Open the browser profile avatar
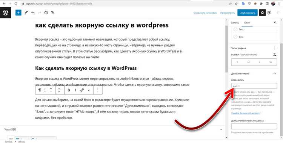 (x=273, y=3)
